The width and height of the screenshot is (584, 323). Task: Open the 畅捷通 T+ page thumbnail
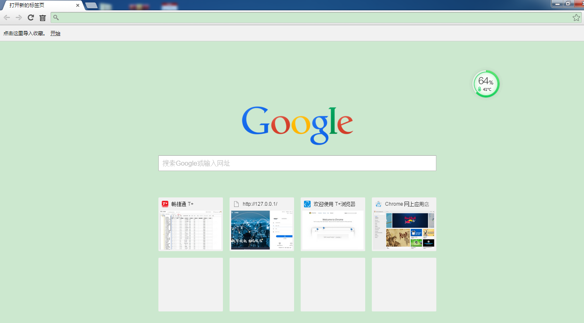coord(191,230)
